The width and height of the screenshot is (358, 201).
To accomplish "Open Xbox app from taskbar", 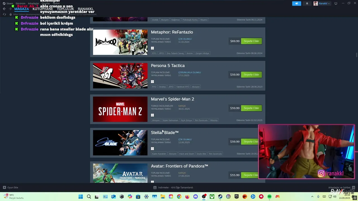I will [x=212, y=197].
